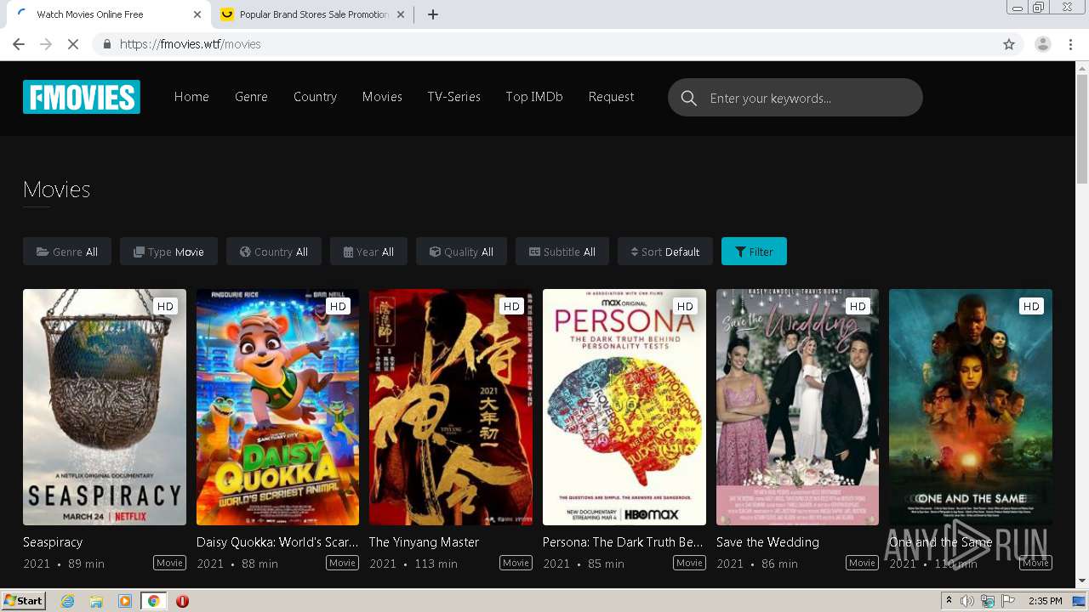Click the scrollbar down arrow
This screenshot has height=612, width=1089.
point(1082,581)
